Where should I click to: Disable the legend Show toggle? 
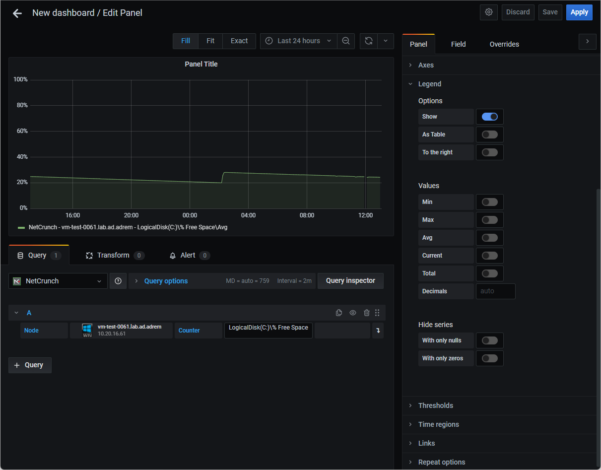click(490, 117)
